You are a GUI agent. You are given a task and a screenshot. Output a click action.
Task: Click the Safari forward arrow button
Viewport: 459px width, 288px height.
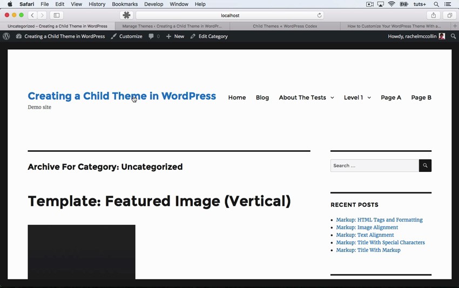[42, 15]
